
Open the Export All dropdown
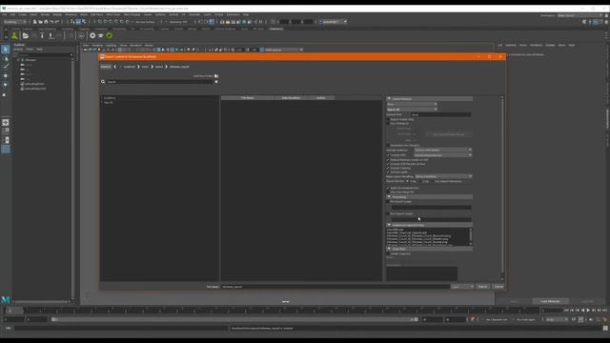(412, 110)
